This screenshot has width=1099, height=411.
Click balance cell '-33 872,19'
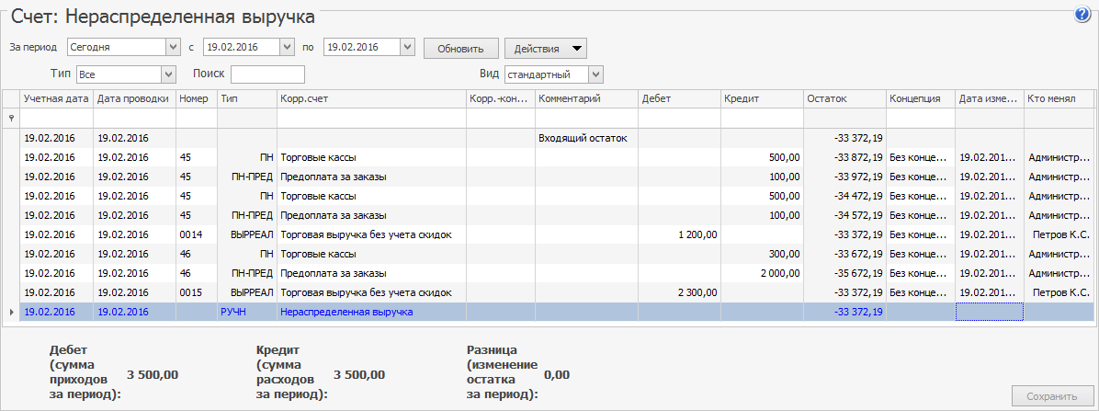[x=844, y=158]
